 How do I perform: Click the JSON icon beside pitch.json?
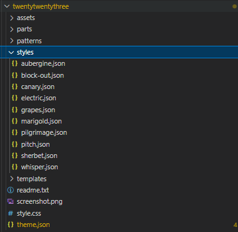(14, 144)
